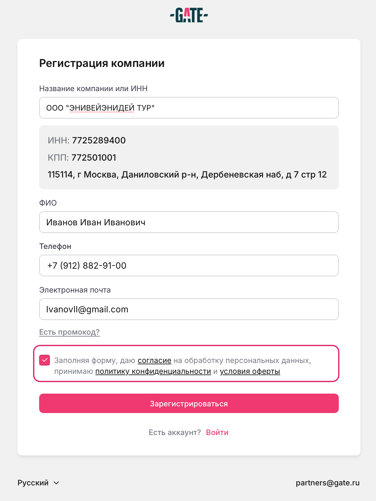The image size is (376, 501).
Task: Click the Есть аккаунт? text
Action: tap(175, 432)
